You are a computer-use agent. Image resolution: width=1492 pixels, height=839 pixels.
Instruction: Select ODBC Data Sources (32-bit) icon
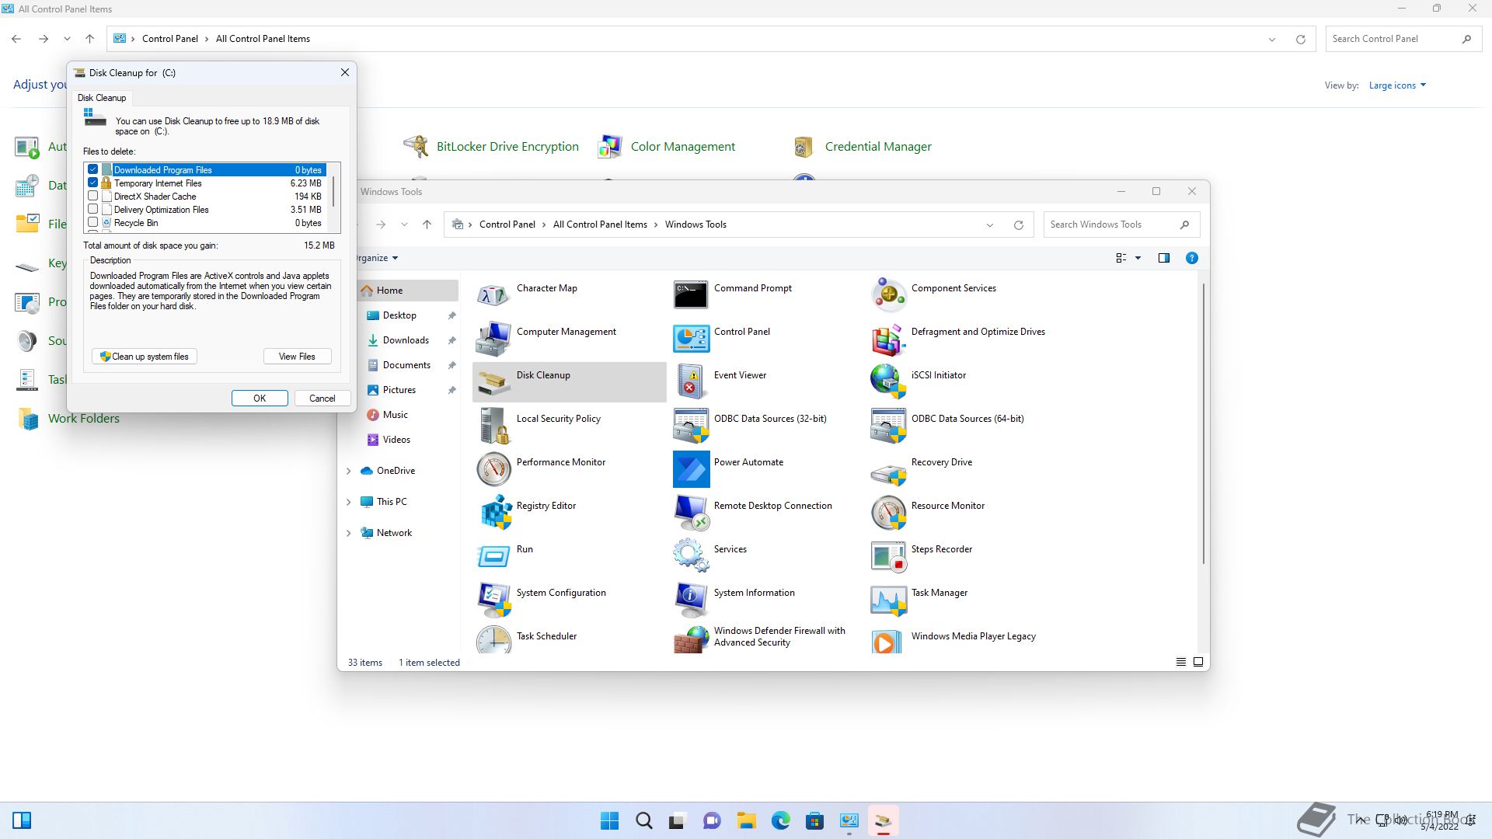(691, 426)
